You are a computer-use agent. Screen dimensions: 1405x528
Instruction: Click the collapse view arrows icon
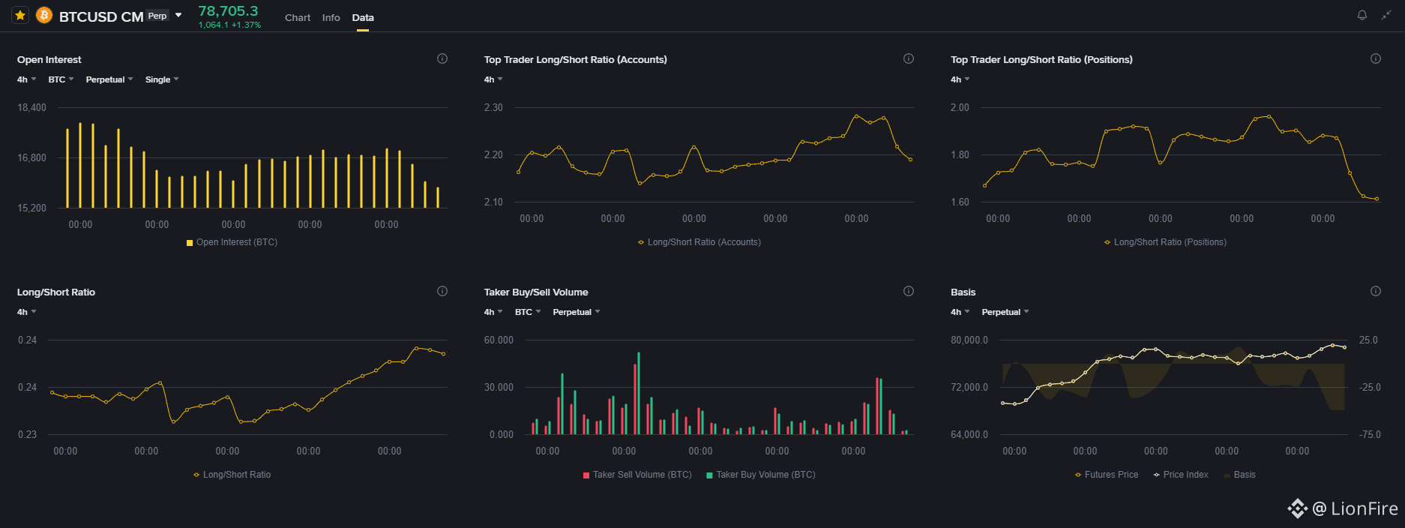click(x=1386, y=15)
